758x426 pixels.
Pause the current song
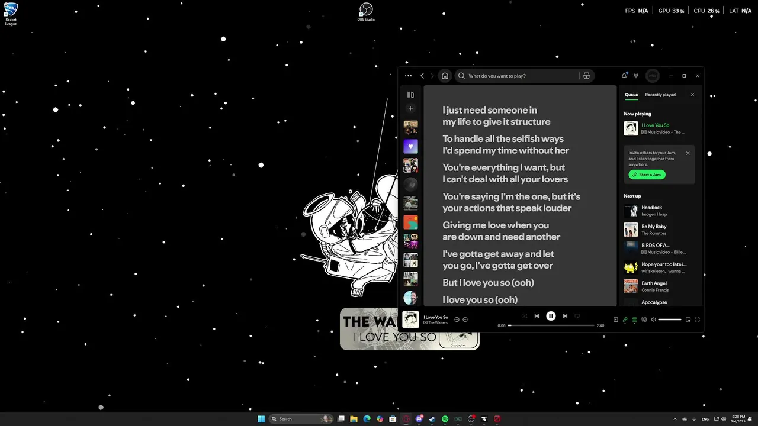click(x=551, y=316)
